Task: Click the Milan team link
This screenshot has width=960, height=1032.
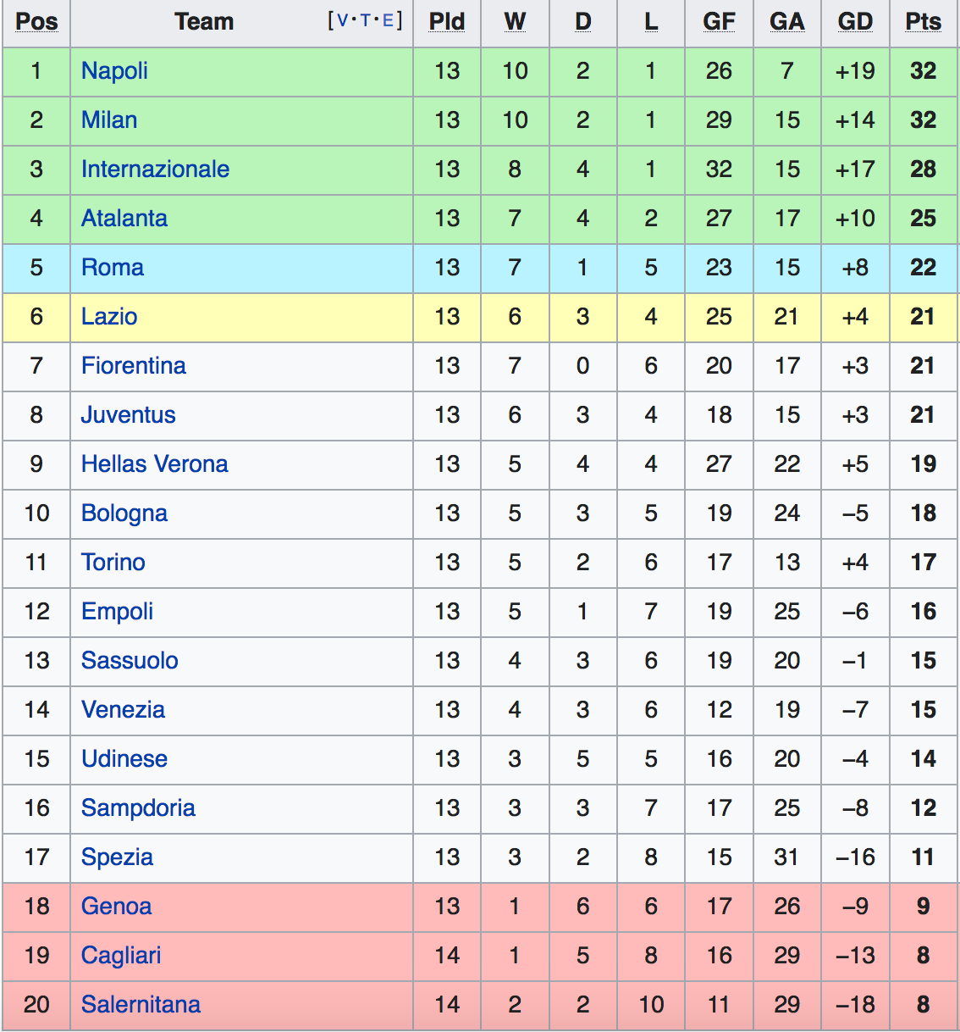Action: (x=109, y=120)
